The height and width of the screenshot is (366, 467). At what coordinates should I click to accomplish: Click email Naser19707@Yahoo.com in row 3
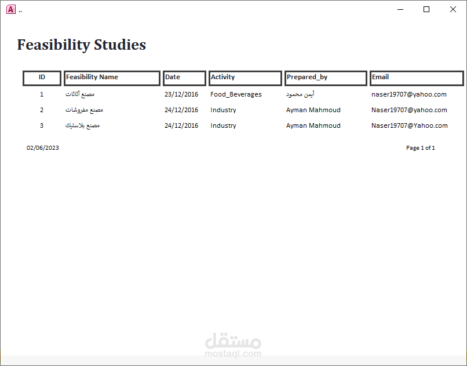[410, 125]
